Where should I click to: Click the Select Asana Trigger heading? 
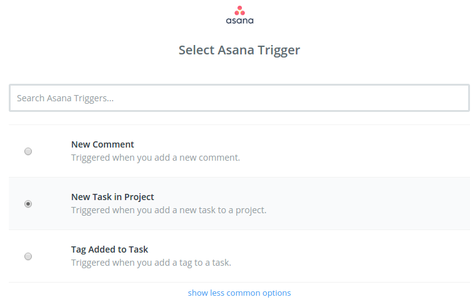tap(239, 50)
